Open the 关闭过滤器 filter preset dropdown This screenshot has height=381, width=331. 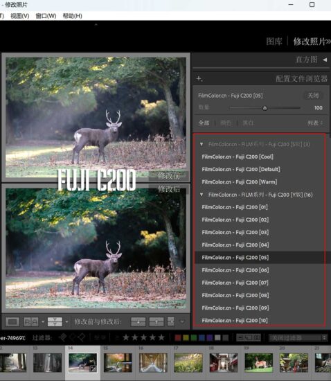tap(298, 337)
